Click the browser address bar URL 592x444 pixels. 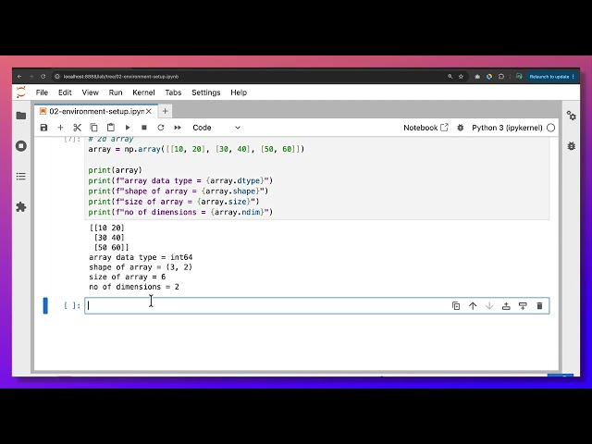point(121,77)
